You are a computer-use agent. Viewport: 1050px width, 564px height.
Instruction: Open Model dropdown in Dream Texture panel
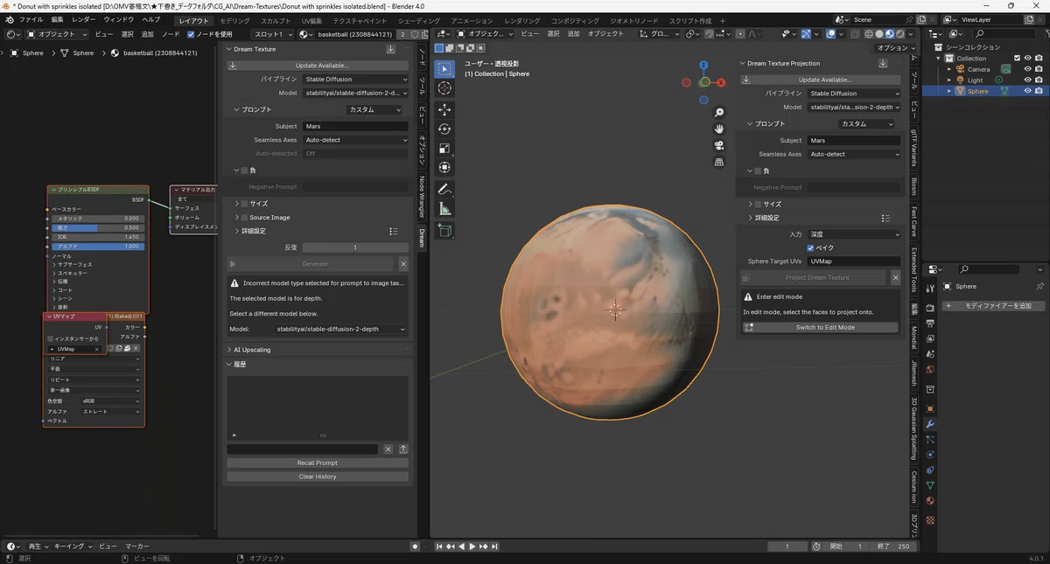point(355,93)
